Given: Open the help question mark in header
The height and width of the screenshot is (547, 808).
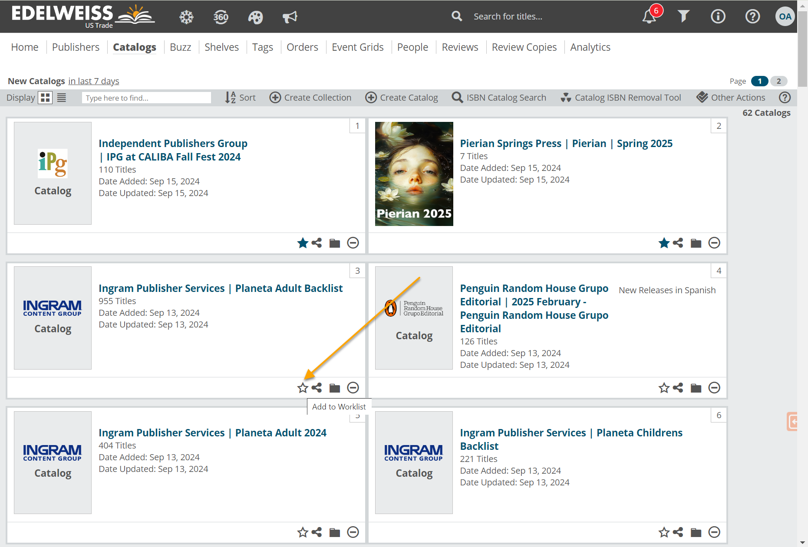Looking at the screenshot, I should click(752, 16).
